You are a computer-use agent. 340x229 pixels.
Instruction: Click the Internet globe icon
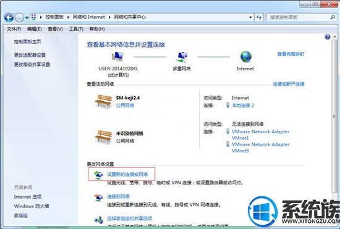click(246, 57)
